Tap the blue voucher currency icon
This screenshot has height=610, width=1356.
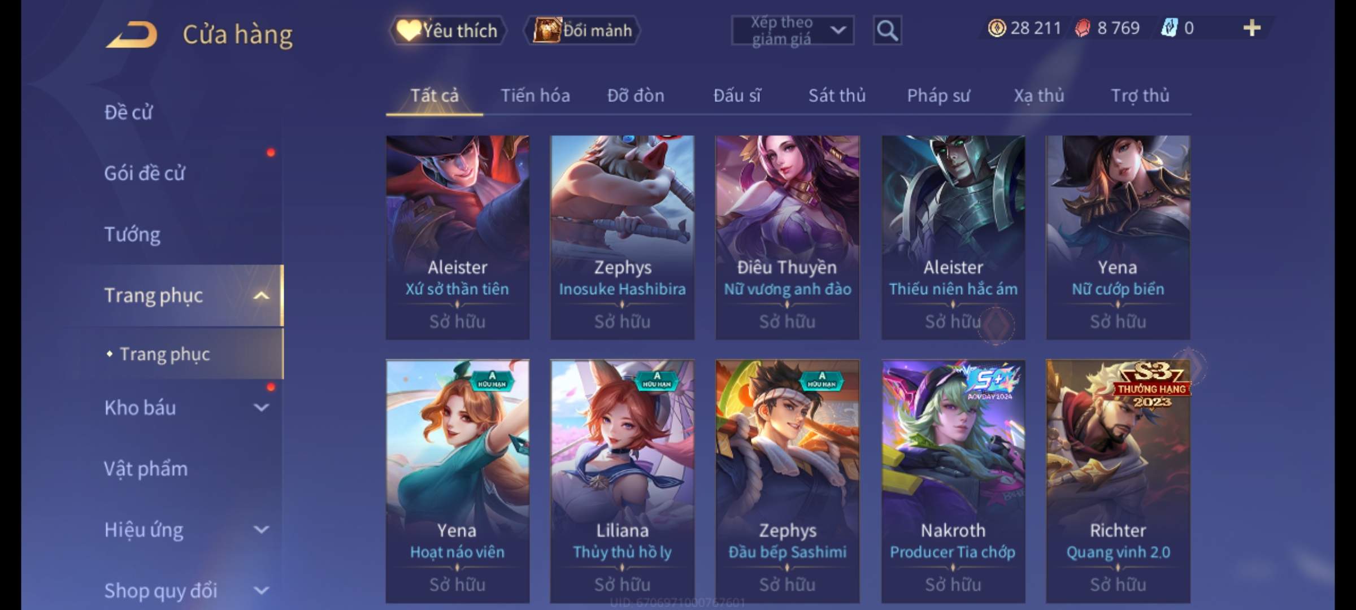point(1169,28)
